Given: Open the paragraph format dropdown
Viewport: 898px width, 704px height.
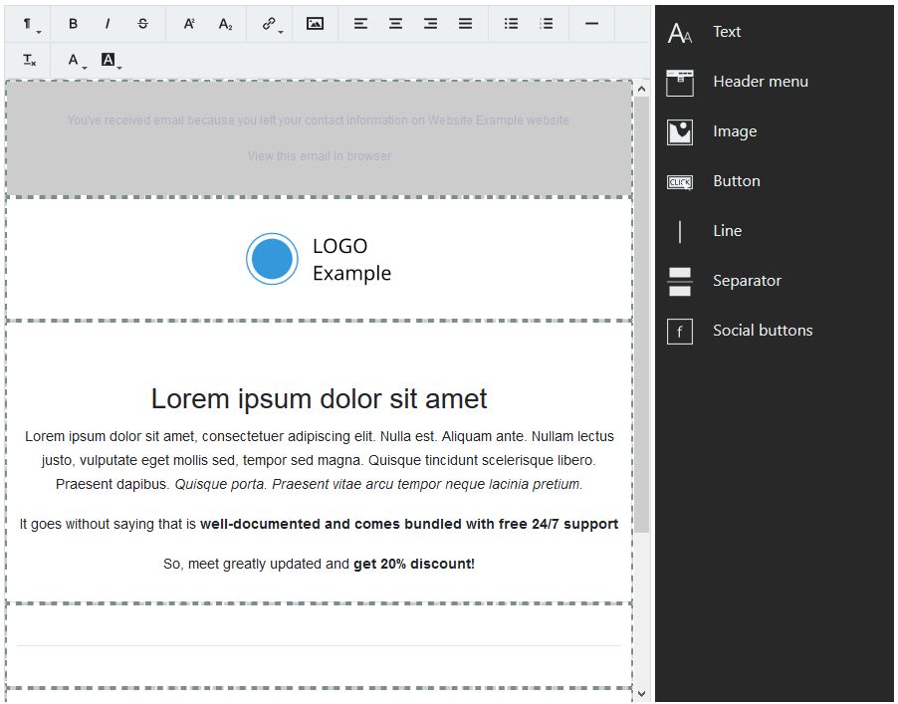Looking at the screenshot, I should pos(31,24).
